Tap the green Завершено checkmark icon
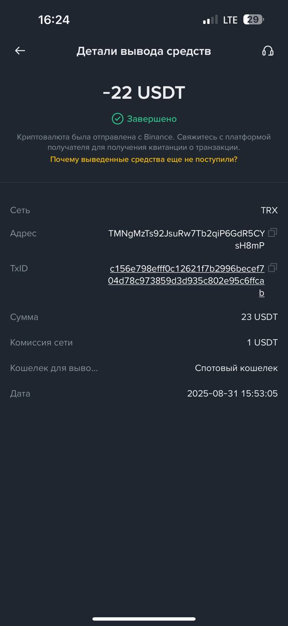This screenshot has height=626, width=288. tap(117, 119)
